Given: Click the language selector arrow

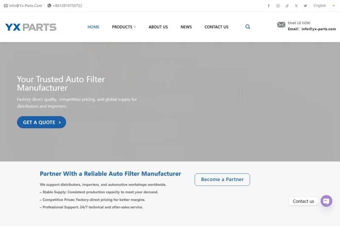Looking at the screenshot, I should (334, 6).
